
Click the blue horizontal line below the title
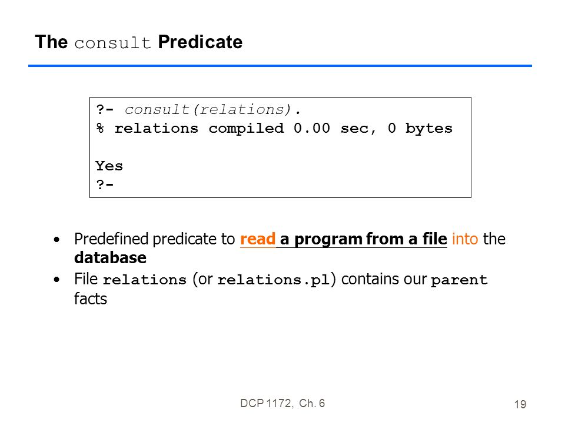[x=280, y=66]
